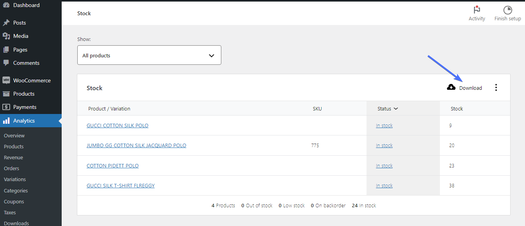Click the Stock column header
Image resolution: width=525 pixels, height=226 pixels.
pyautogui.click(x=457, y=109)
